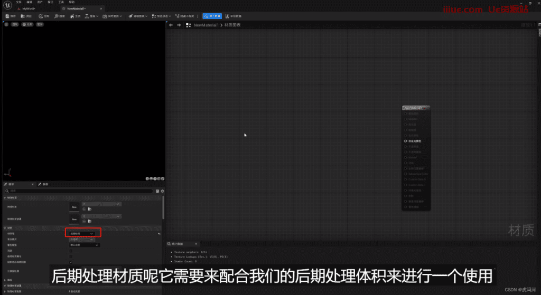Reset Material Domain to its default value
The height and width of the screenshot is (295, 541).
(x=159, y=234)
